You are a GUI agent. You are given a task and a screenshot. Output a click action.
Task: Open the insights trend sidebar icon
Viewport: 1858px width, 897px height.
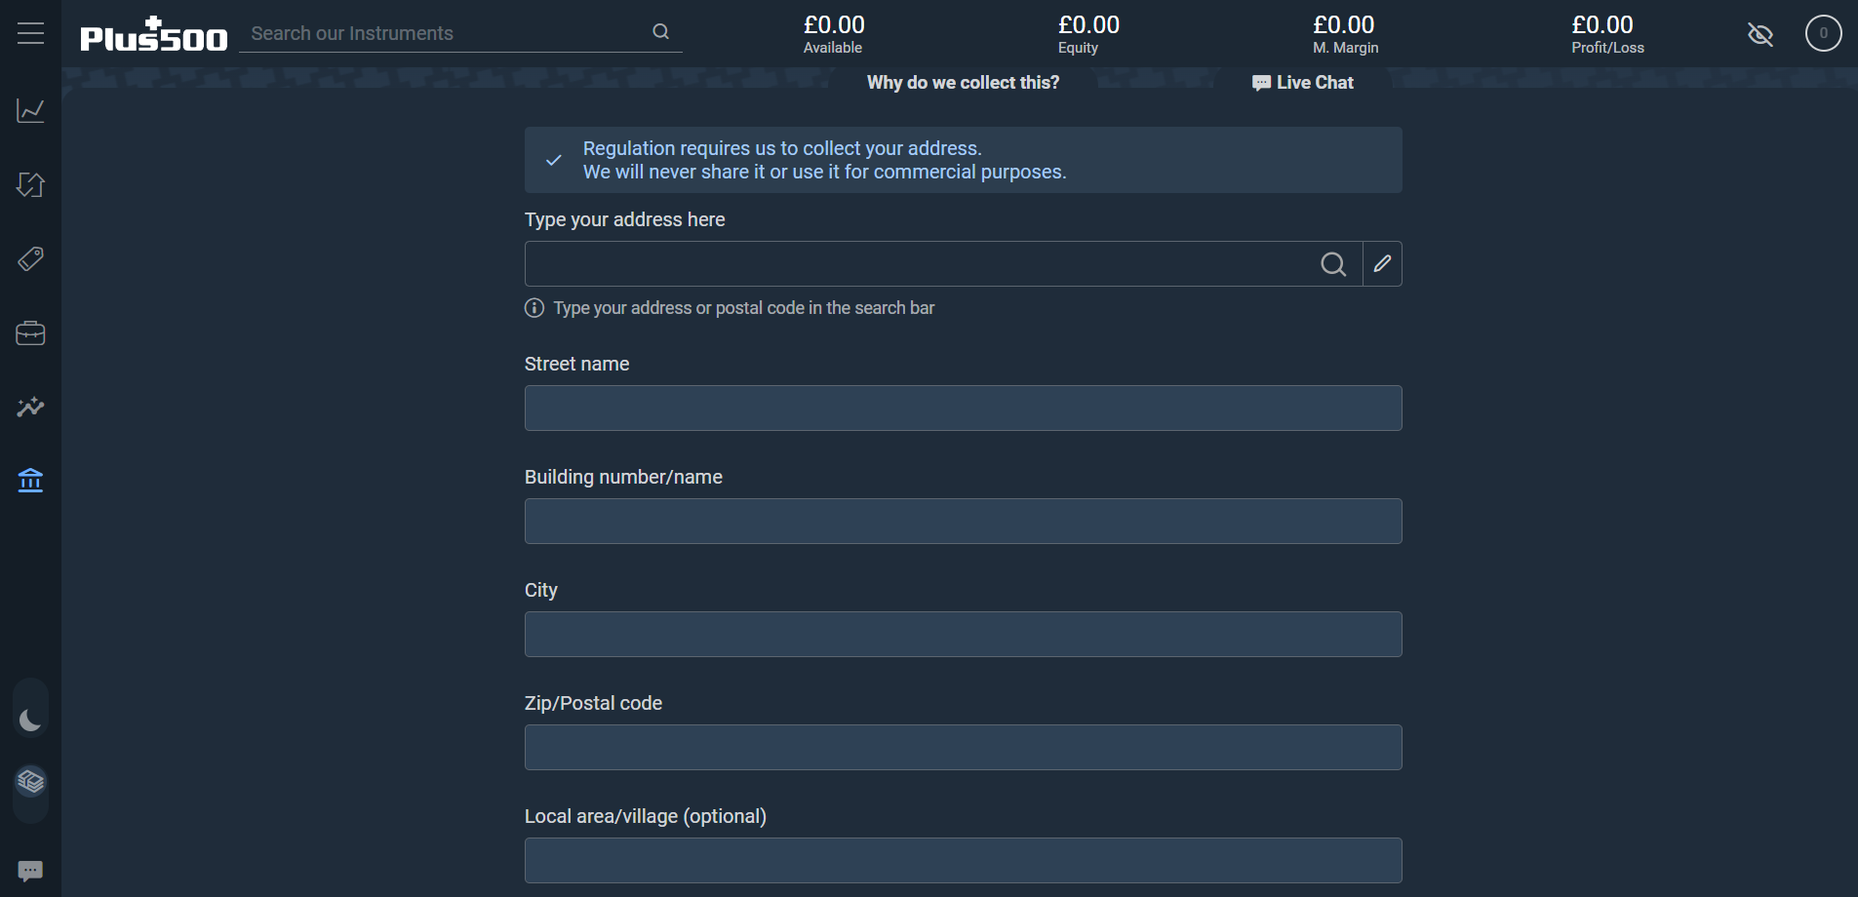(30, 407)
